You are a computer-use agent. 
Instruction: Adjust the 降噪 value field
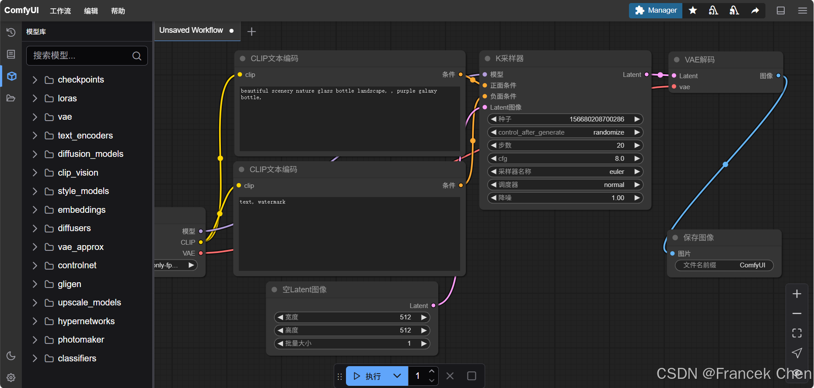click(x=565, y=198)
